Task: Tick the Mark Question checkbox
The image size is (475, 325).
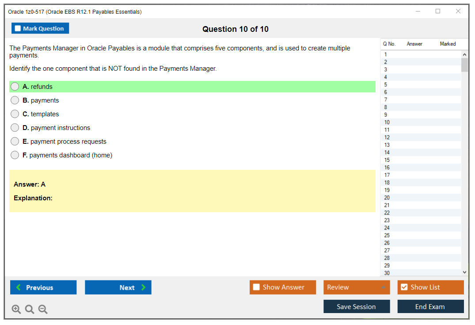Action: (x=18, y=29)
